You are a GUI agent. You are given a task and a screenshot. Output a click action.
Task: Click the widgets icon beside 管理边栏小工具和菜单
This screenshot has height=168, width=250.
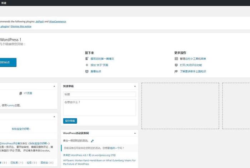point(176,59)
